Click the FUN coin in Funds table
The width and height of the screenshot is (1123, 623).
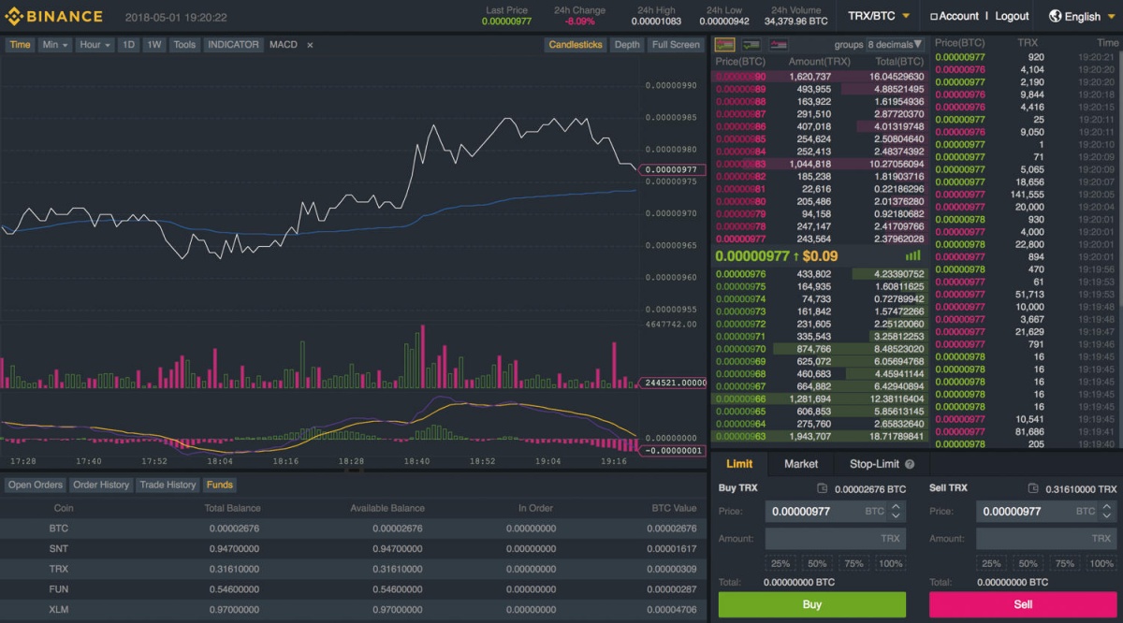pyautogui.click(x=59, y=588)
